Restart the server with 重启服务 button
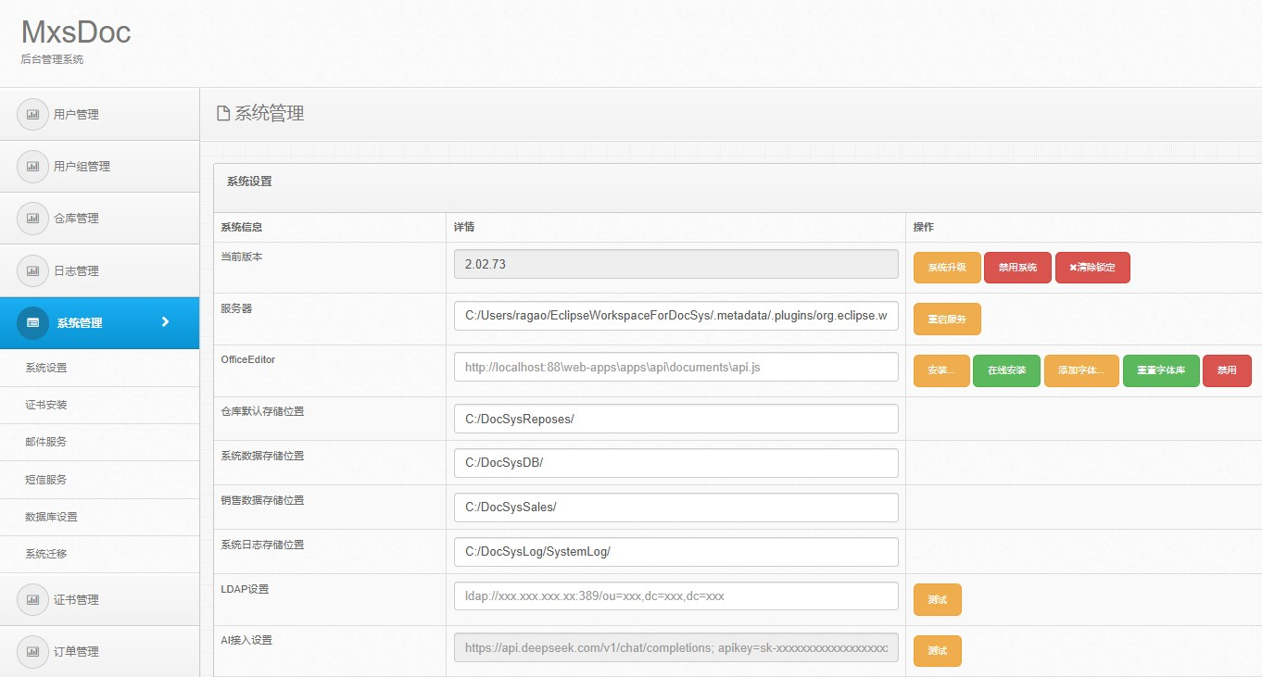The height and width of the screenshot is (677, 1262). (947, 319)
